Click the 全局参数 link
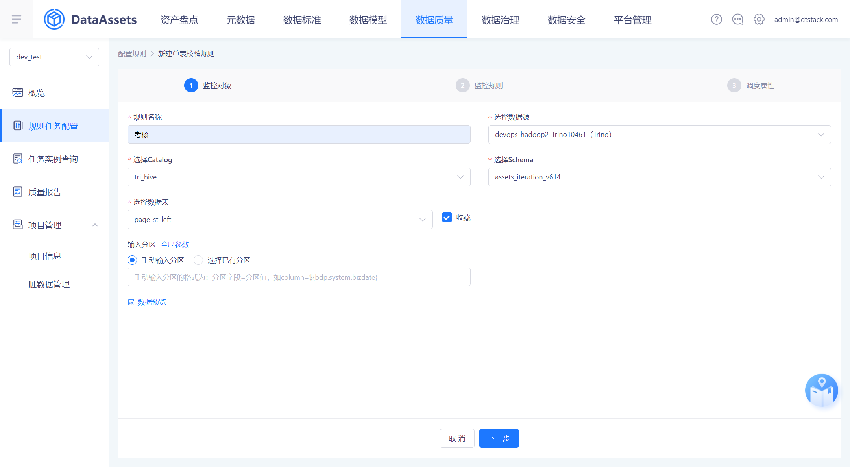The width and height of the screenshot is (850, 467). (175, 245)
